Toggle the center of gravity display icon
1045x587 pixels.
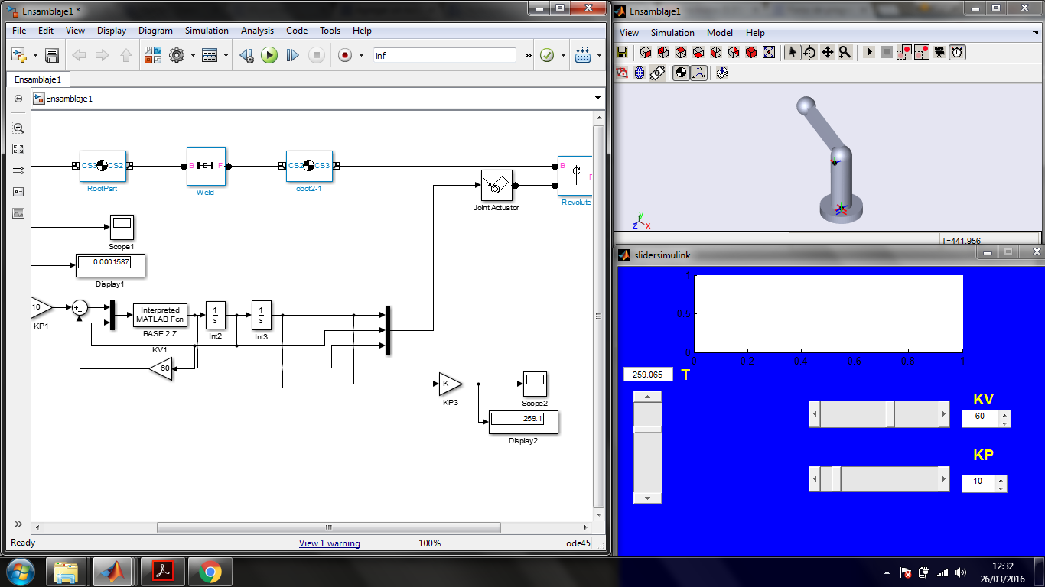pyautogui.click(x=681, y=73)
